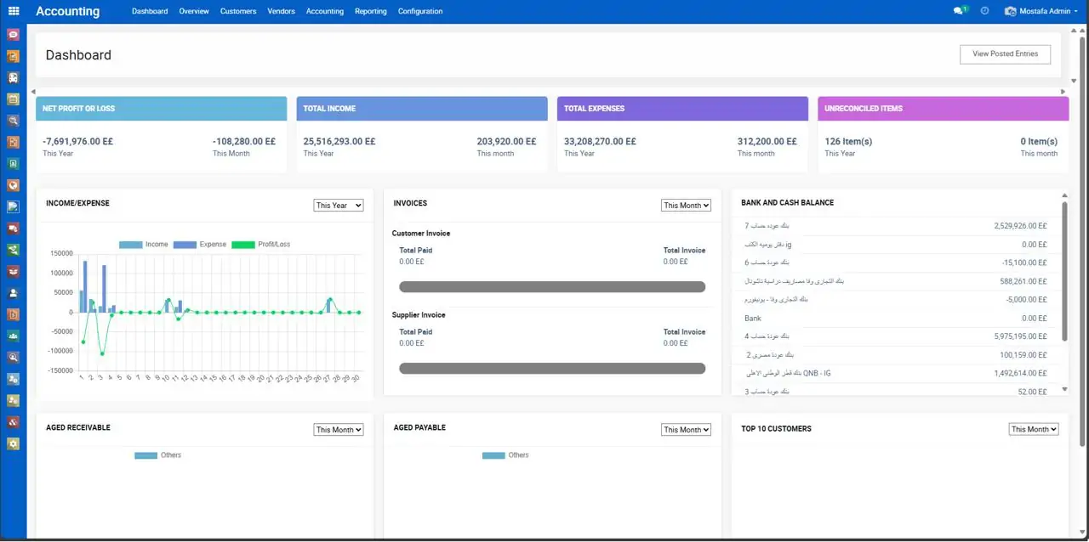Screen dimensions: 1089x542
Task: Open the settings gear icon at sidebar bottom
Action: 12,443
